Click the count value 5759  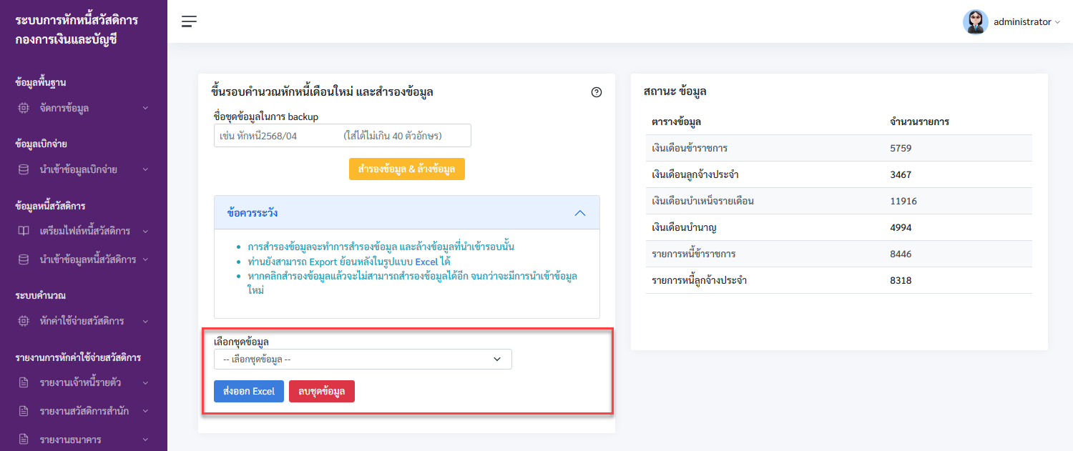point(901,148)
